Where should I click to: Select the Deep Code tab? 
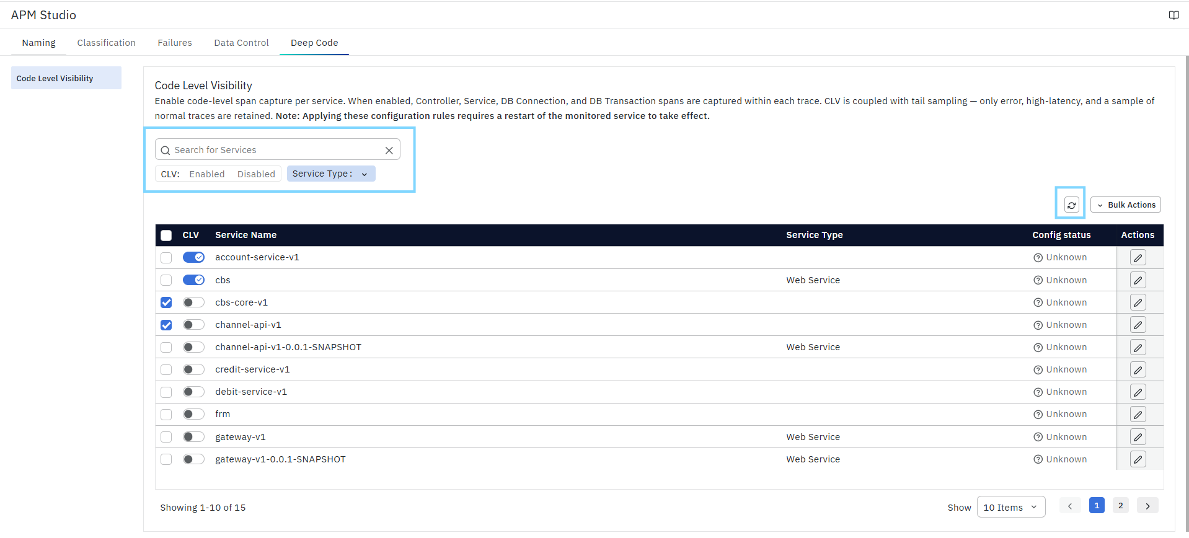tap(314, 43)
